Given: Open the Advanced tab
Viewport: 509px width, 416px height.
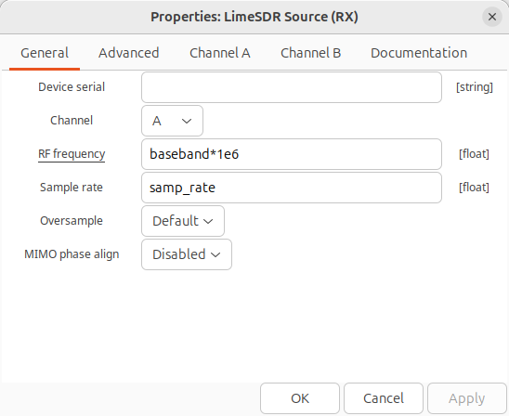Looking at the screenshot, I should 129,53.
